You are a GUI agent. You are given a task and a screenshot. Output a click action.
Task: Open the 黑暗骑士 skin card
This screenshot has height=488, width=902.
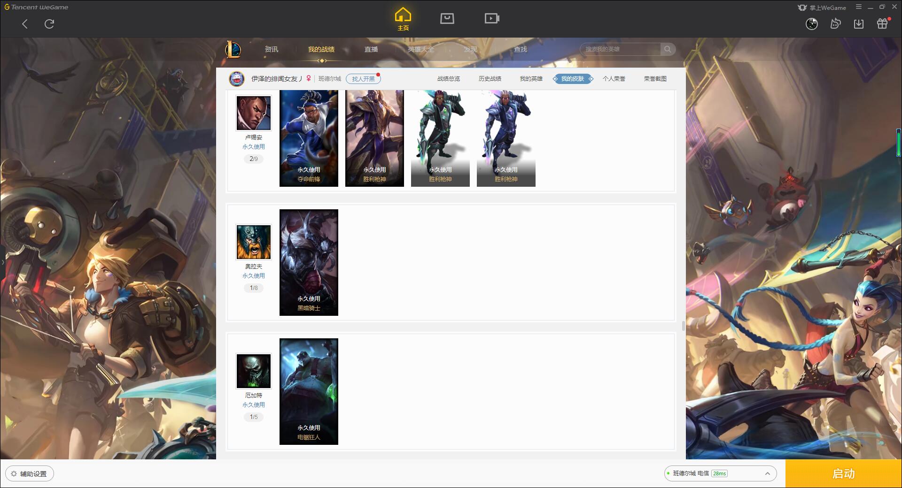309,262
